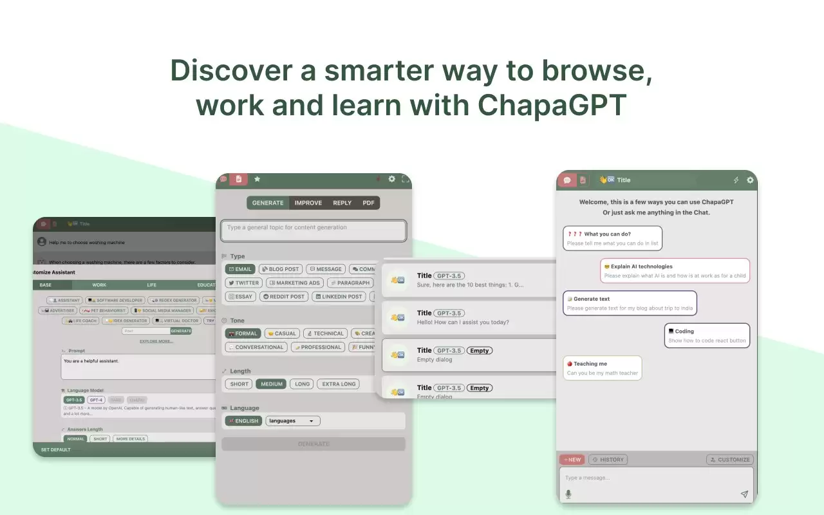Open settings gear in generator panel header
Screen dimensions: 824x515
point(391,179)
